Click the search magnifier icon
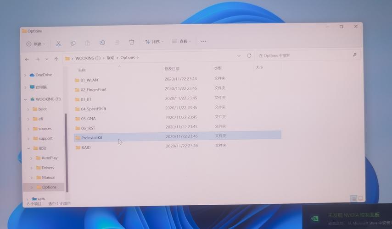The width and height of the screenshot is (392, 229). 354,55
